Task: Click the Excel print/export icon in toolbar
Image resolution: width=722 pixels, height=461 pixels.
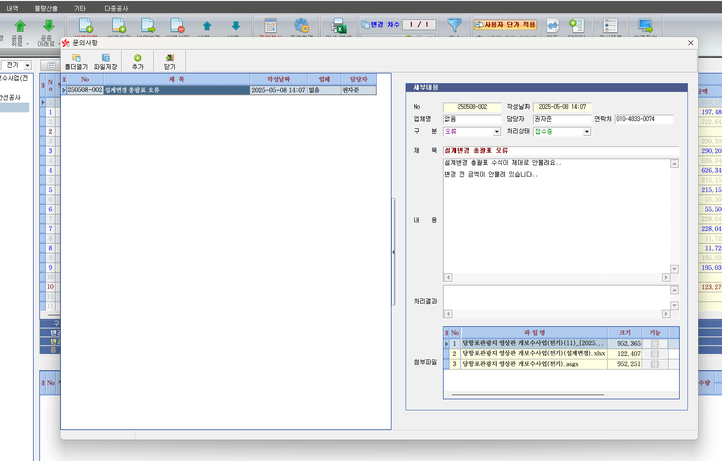Action: point(338,26)
